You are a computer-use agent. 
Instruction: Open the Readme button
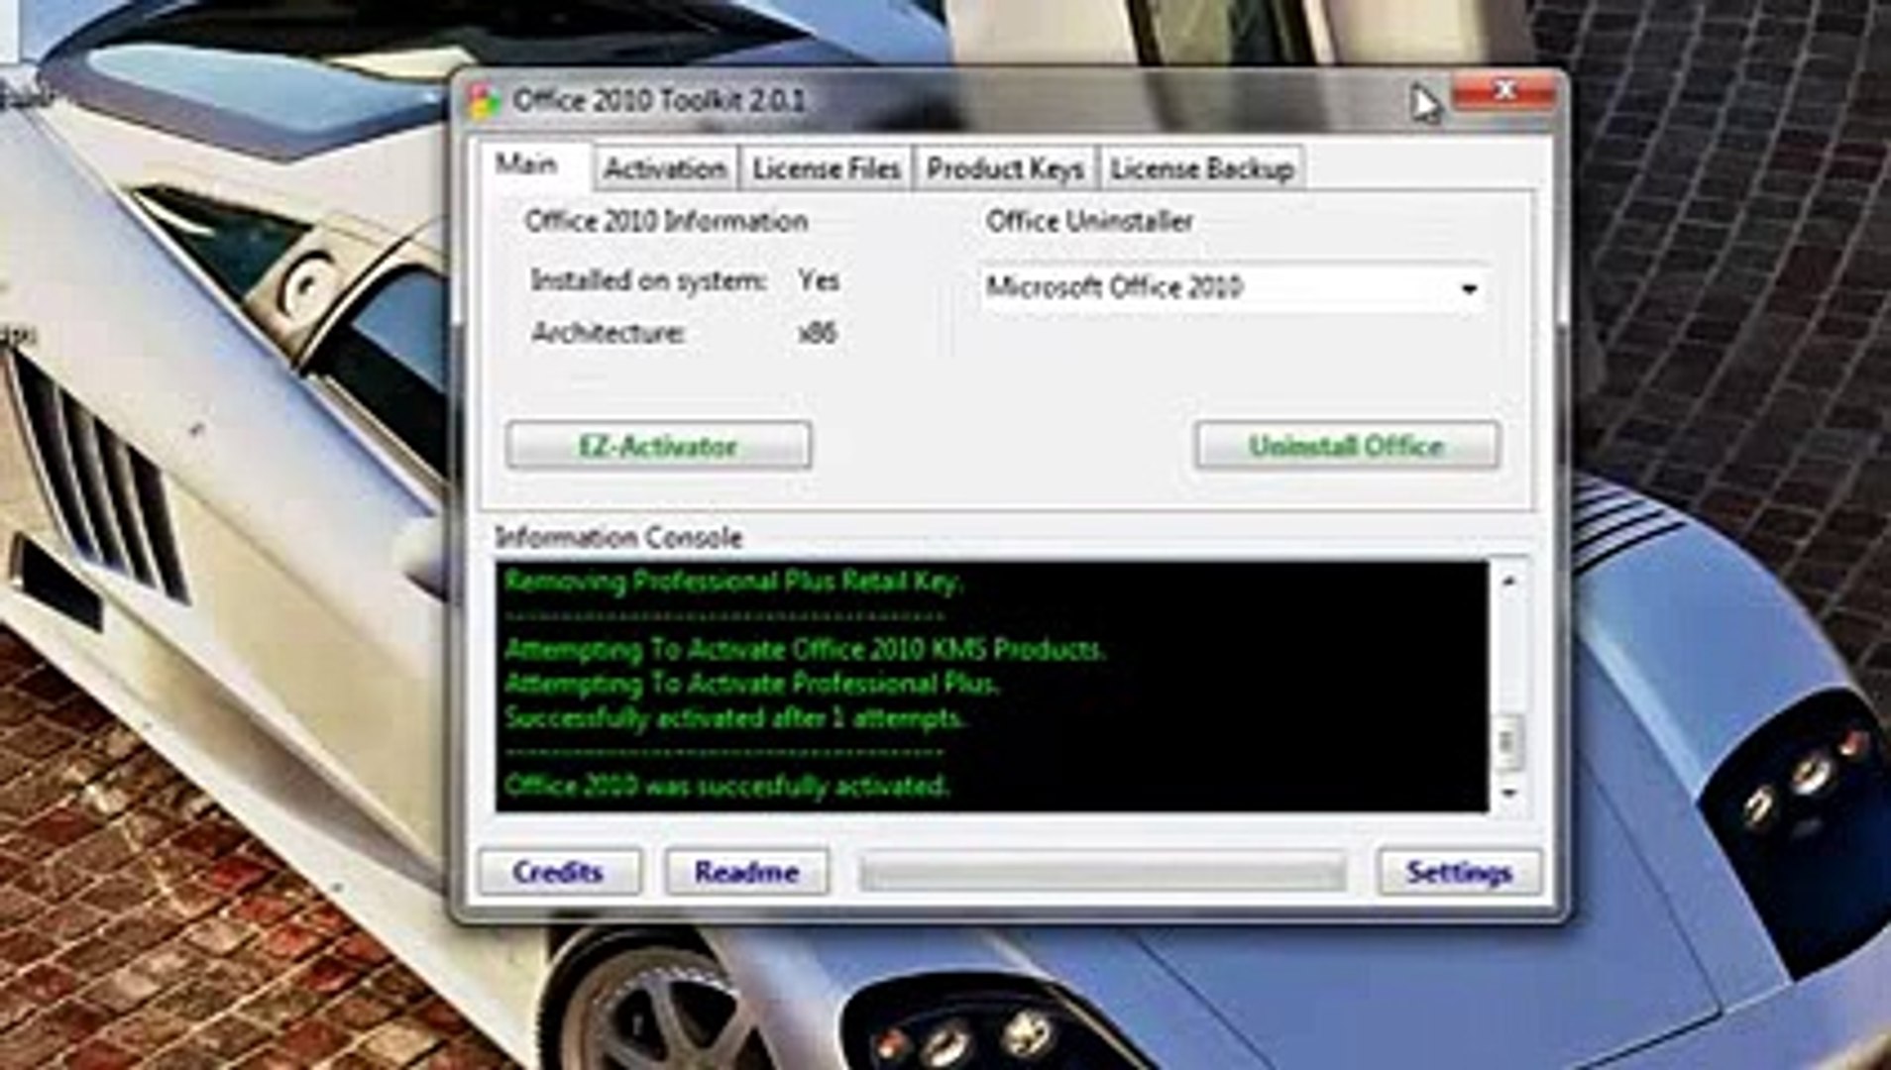(x=746, y=872)
